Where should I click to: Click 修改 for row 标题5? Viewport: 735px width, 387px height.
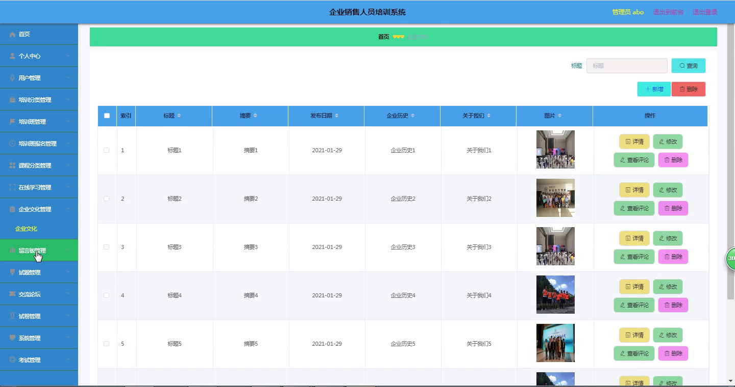coord(668,335)
